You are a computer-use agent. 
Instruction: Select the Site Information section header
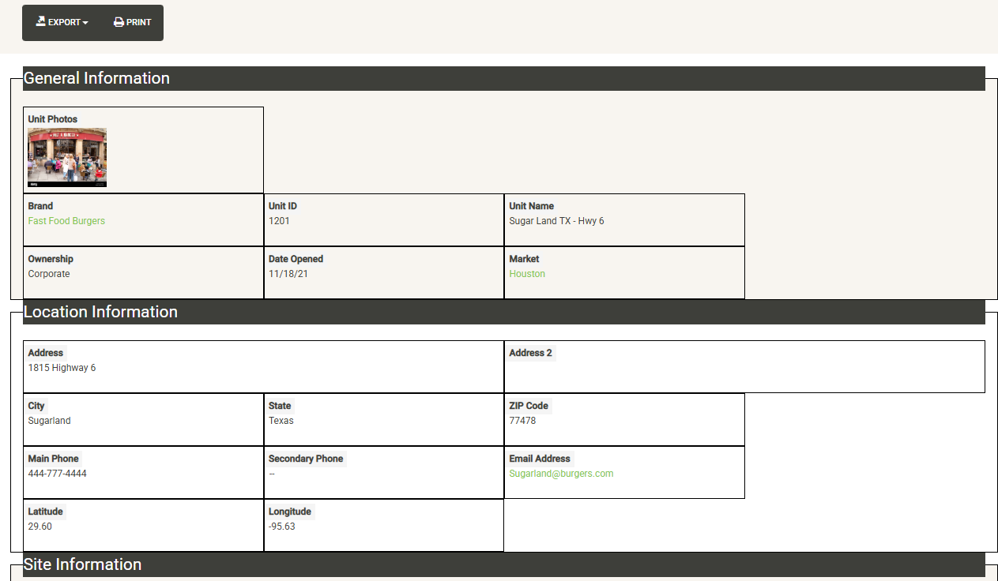82,564
